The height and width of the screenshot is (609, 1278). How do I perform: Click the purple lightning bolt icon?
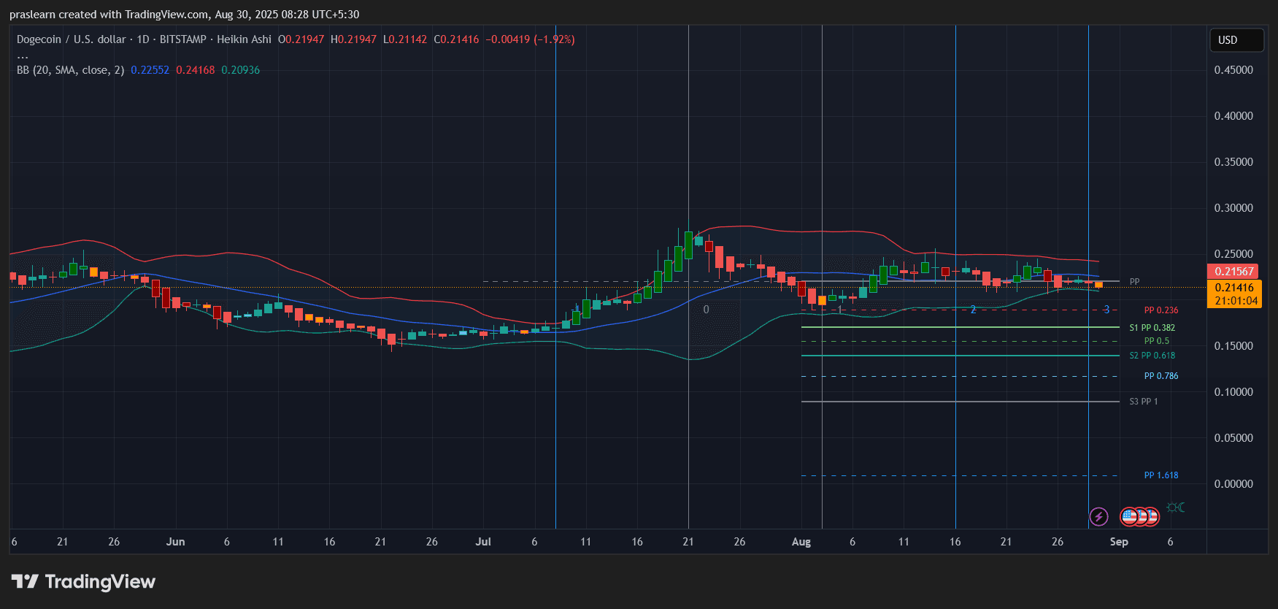click(1098, 517)
